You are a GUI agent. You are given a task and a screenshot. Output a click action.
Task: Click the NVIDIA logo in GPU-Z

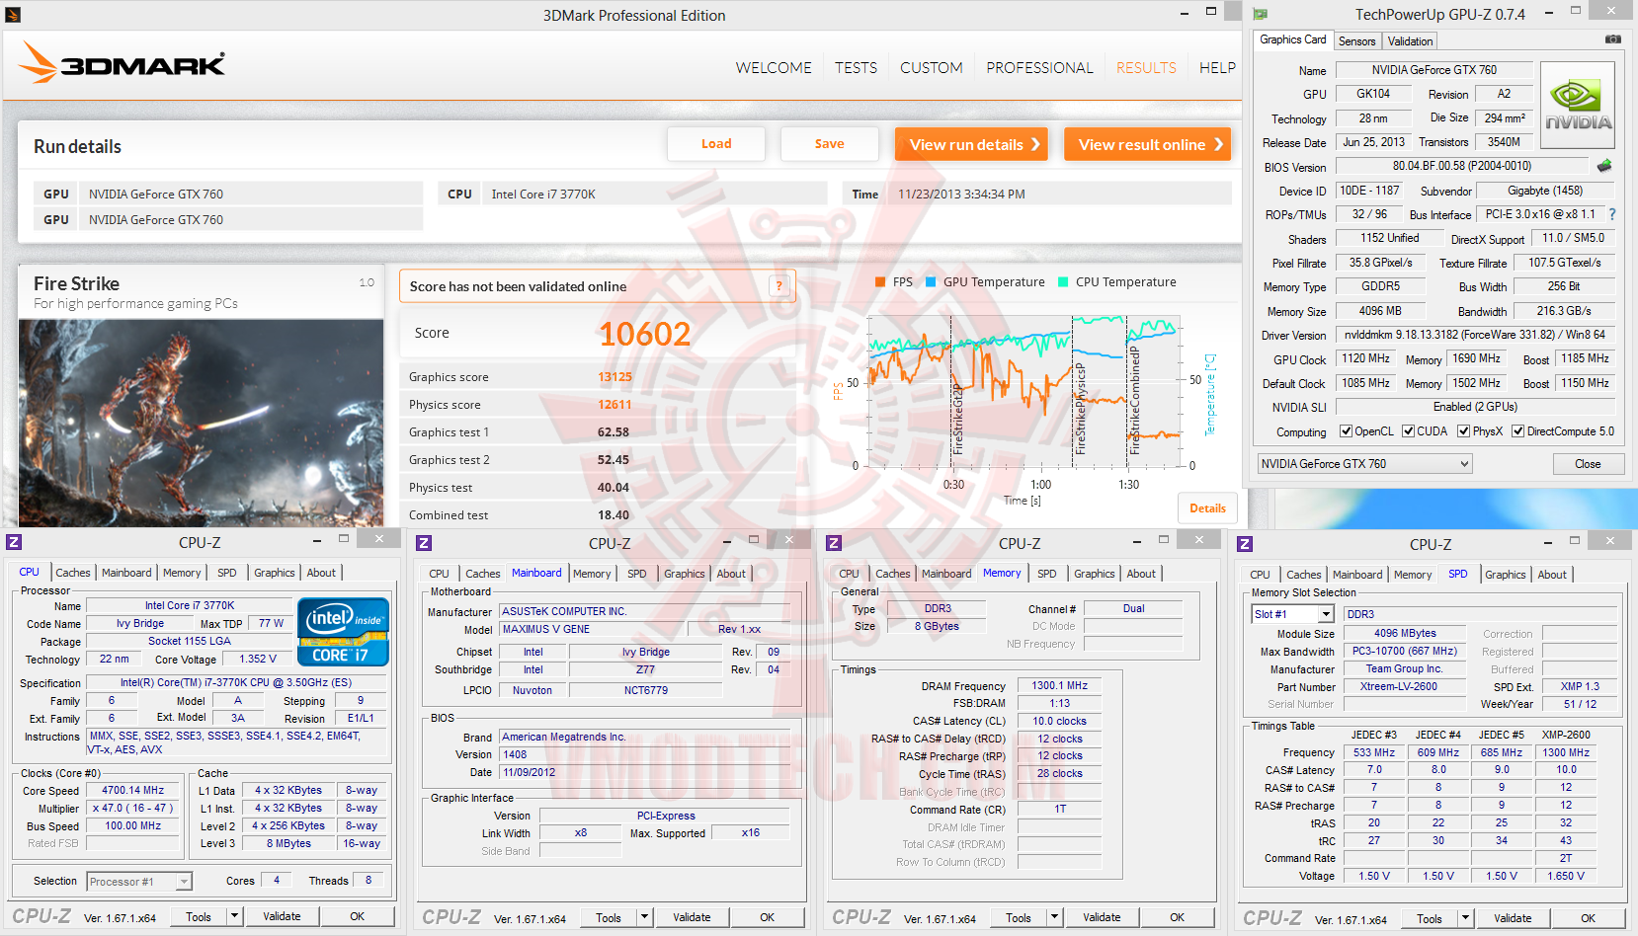click(1578, 106)
